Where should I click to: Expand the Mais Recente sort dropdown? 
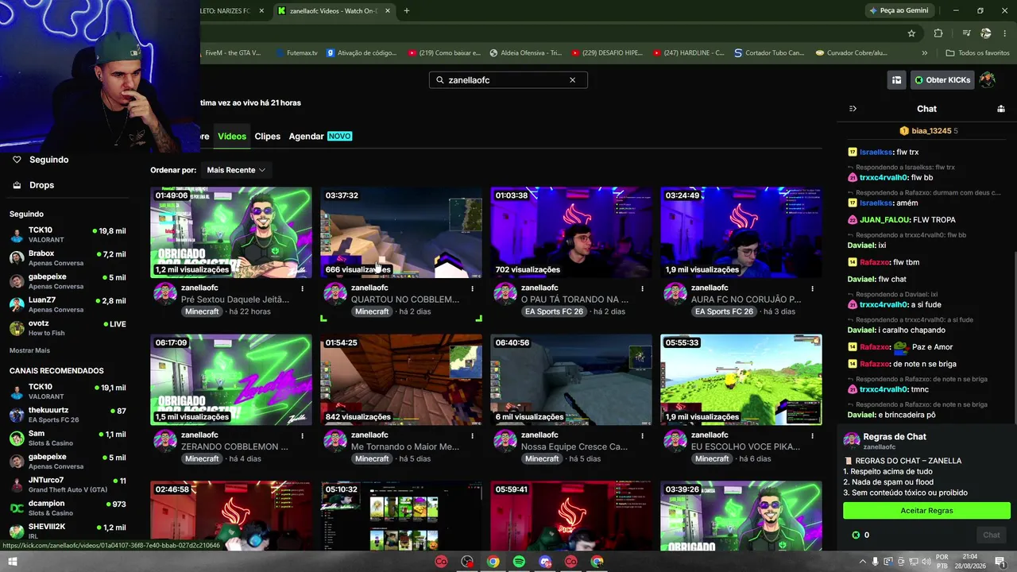(x=236, y=170)
